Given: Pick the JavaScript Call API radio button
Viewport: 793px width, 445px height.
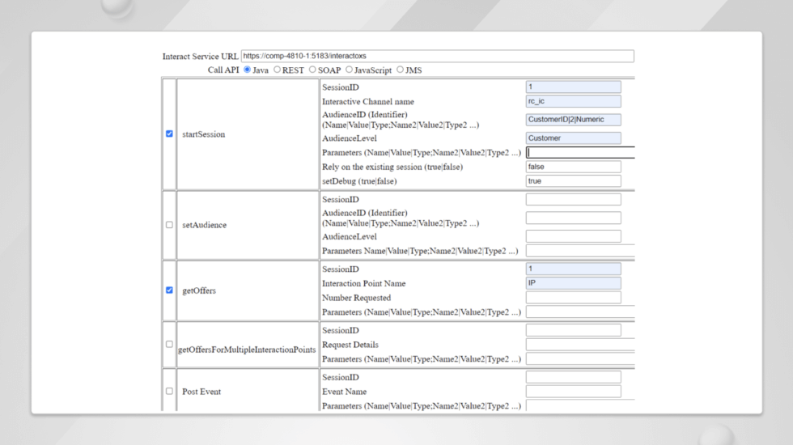Looking at the screenshot, I should [349, 70].
